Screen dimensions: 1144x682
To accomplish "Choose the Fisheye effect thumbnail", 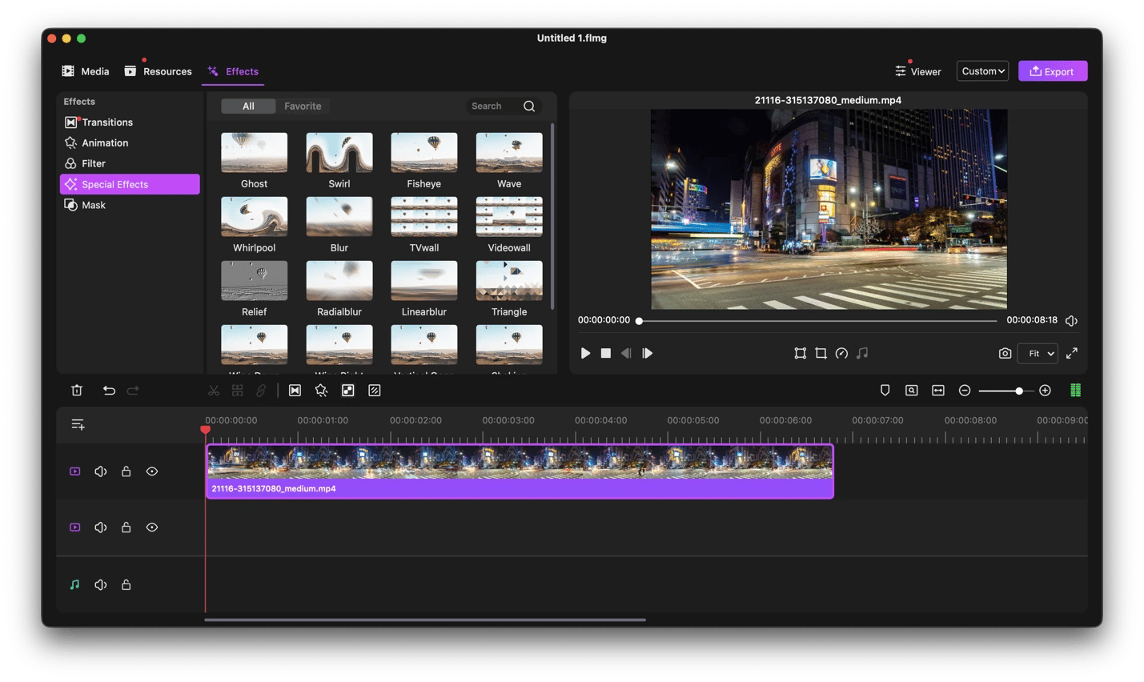I will coord(423,153).
